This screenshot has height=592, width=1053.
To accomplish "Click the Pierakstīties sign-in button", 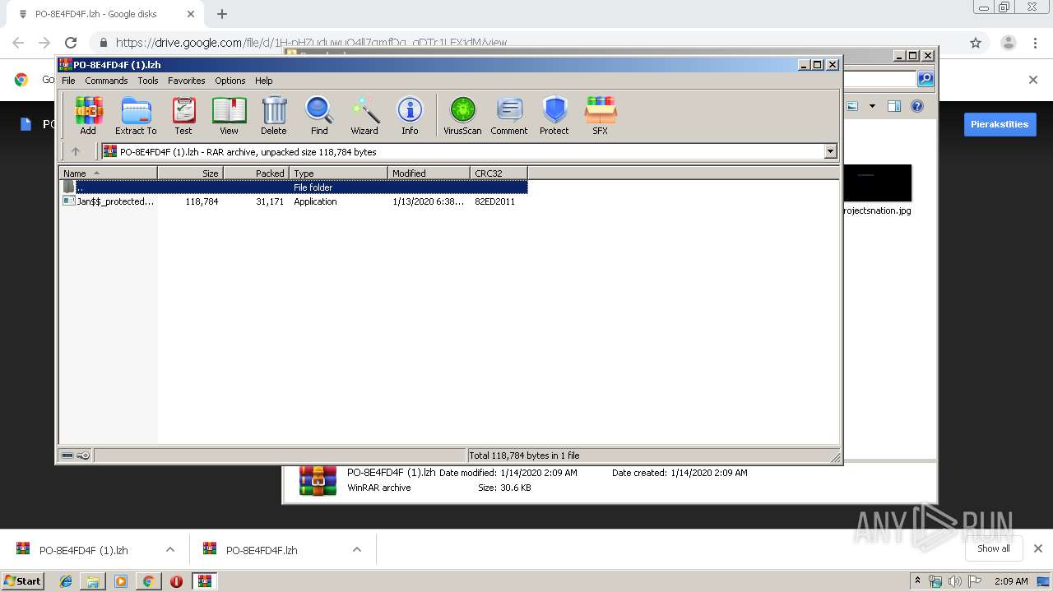I will coord(1000,124).
